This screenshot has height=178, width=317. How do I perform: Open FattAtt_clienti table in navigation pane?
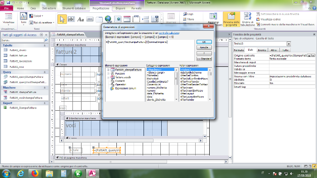pyautogui.click(x=18, y=50)
